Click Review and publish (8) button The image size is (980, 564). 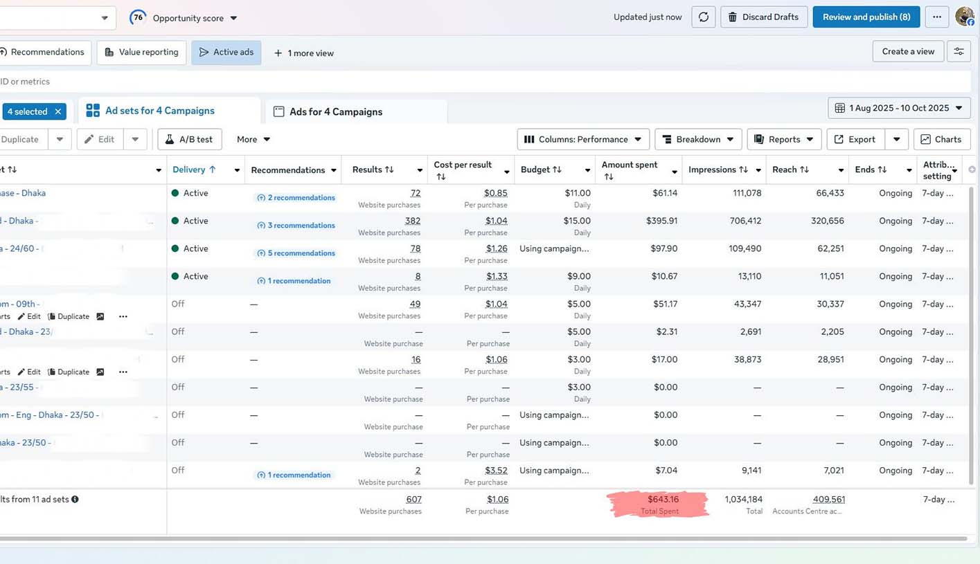point(866,17)
